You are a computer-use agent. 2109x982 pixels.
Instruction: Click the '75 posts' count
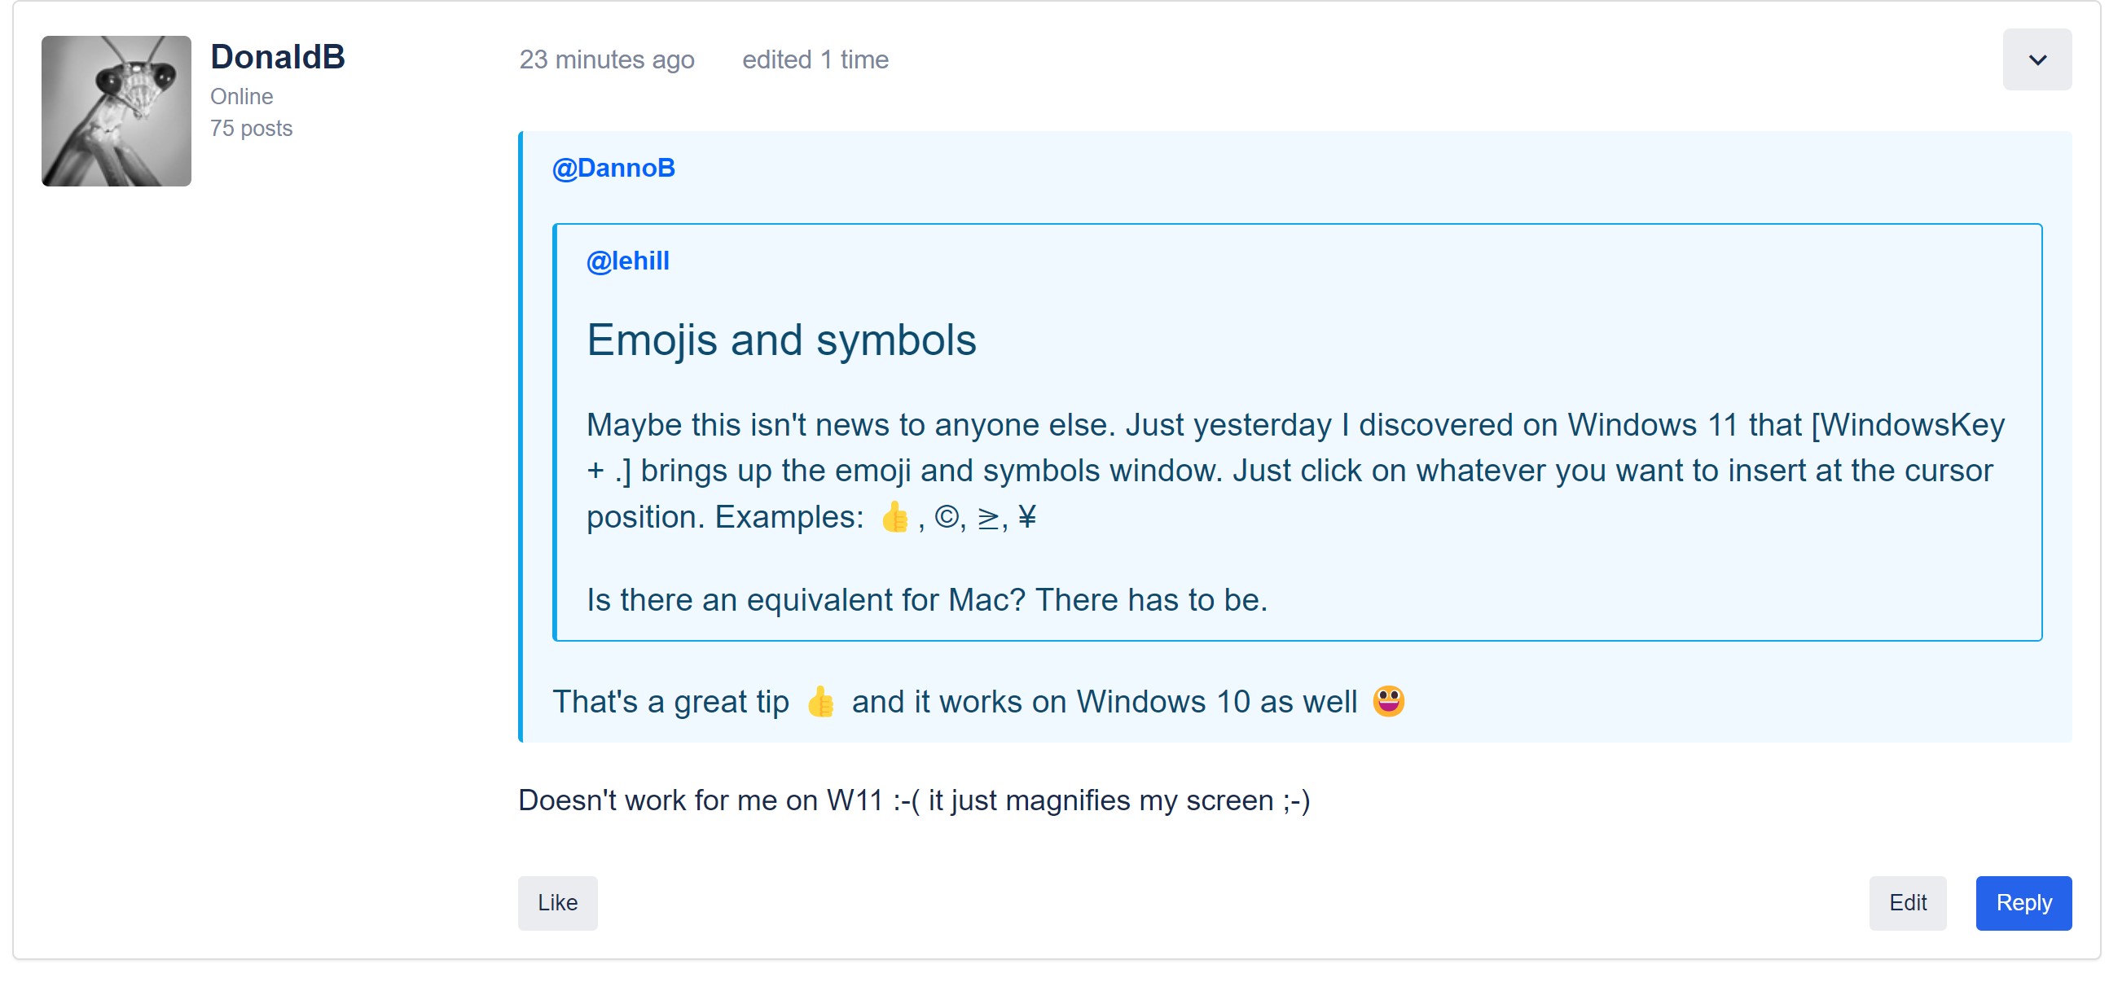tap(251, 129)
